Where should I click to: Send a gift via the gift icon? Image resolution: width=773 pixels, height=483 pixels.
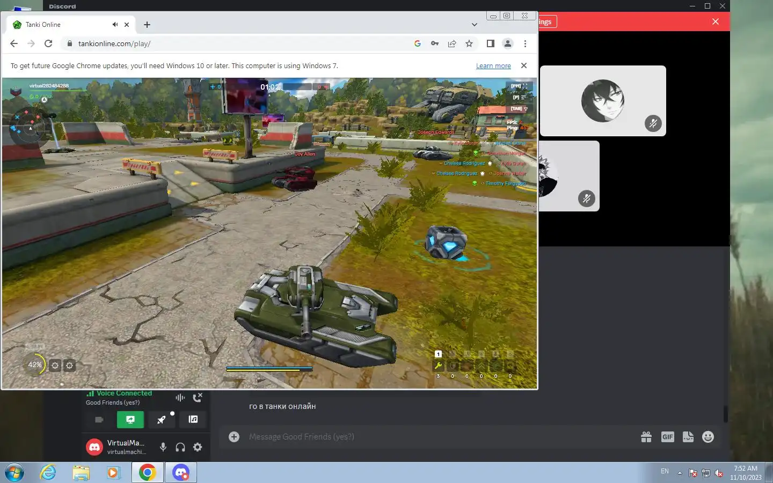pos(646,437)
